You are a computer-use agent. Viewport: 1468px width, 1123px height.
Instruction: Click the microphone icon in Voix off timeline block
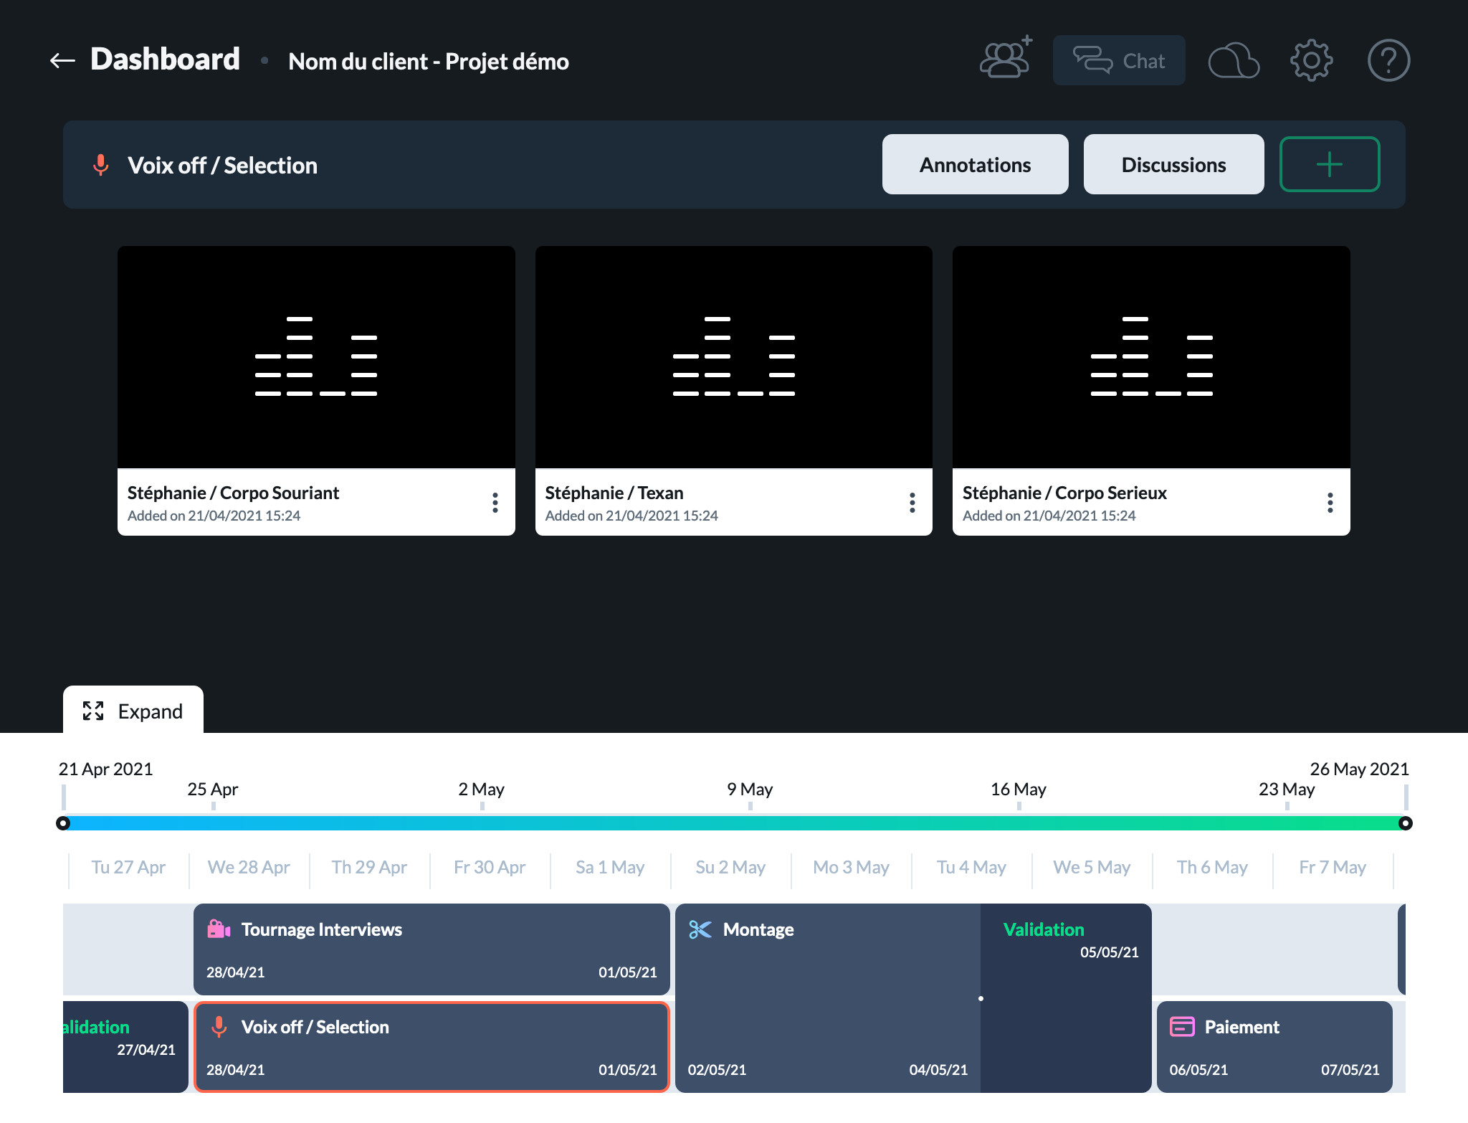(219, 1027)
